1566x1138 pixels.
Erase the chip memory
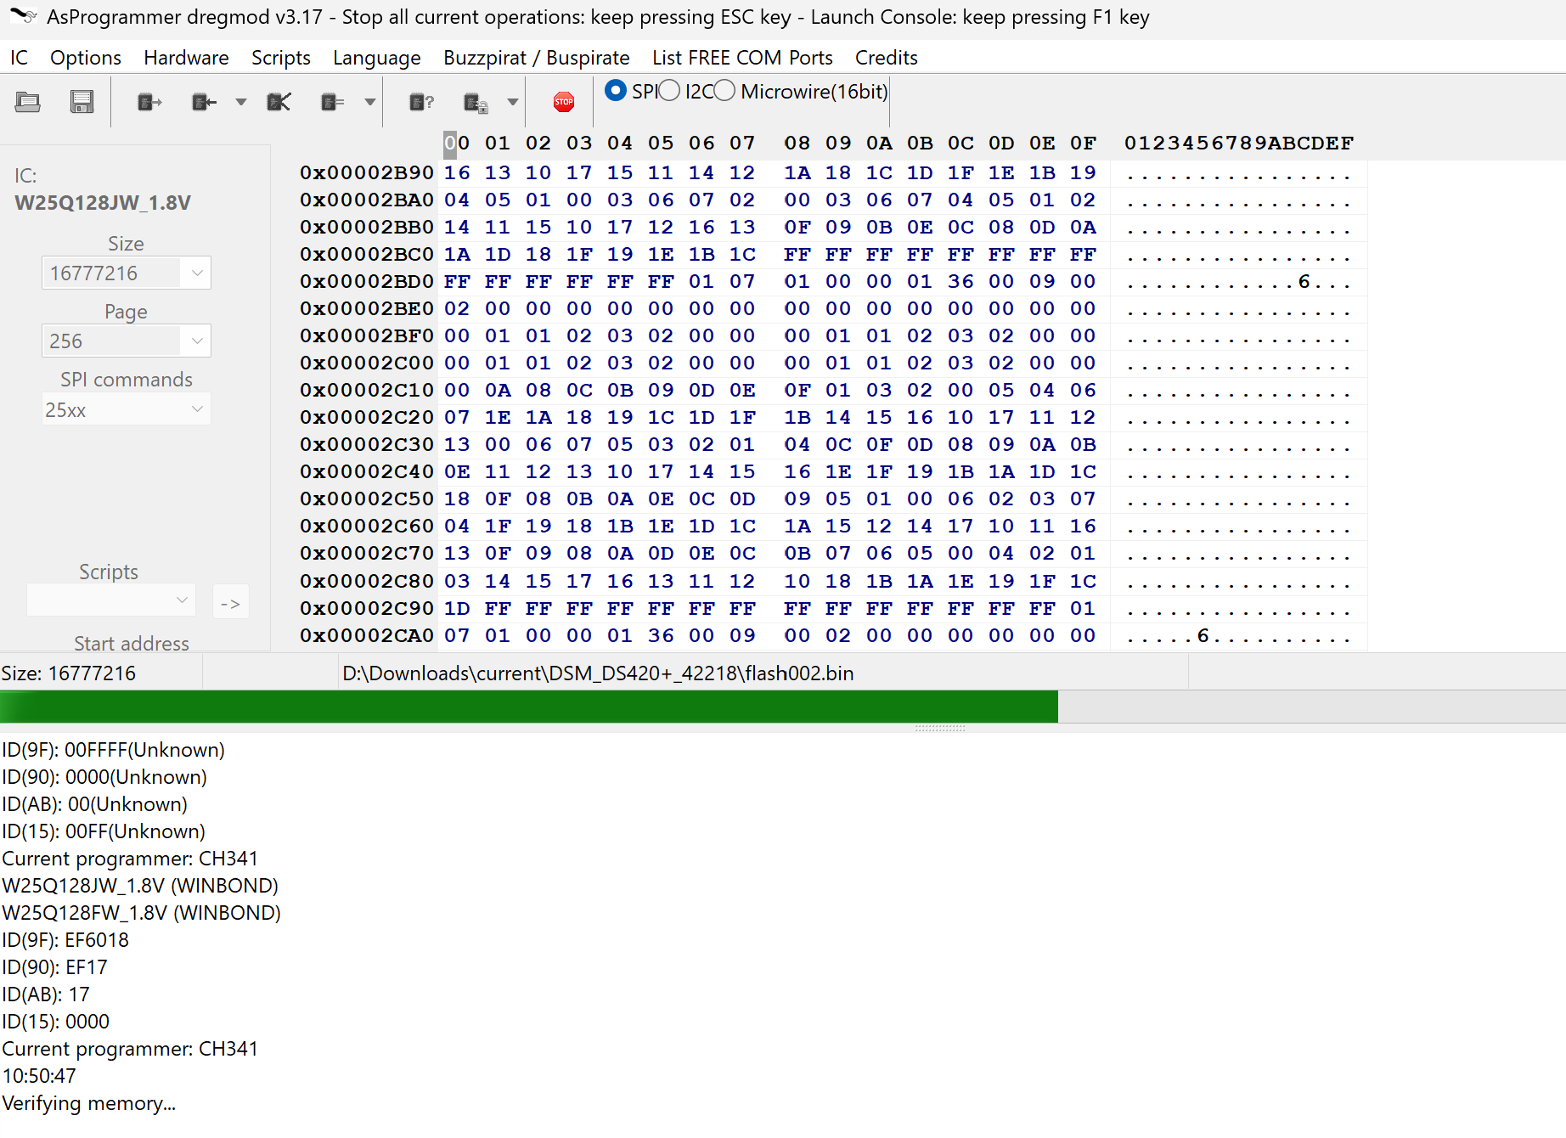[279, 101]
